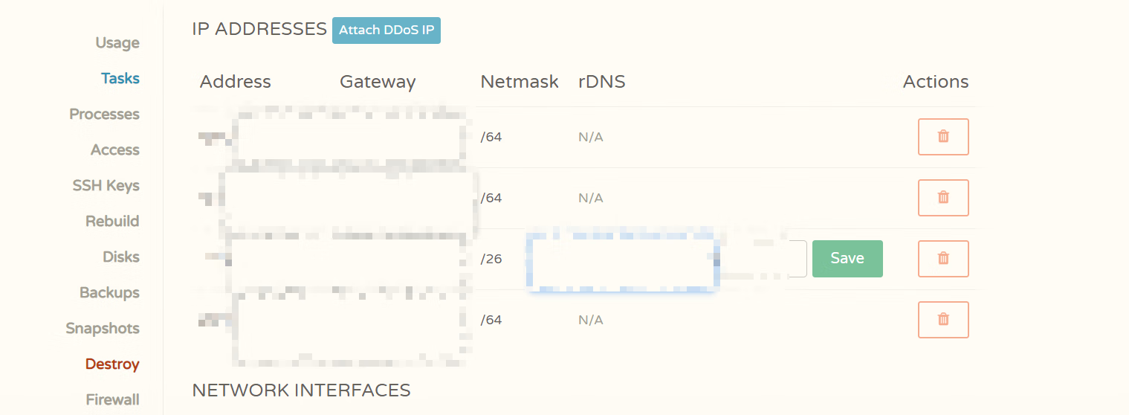Switch to Snapshots

[103, 329]
